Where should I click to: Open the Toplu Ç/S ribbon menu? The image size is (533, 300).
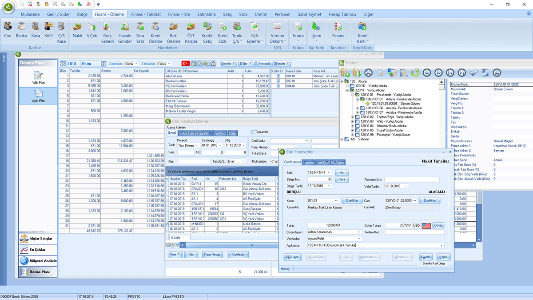[237, 32]
